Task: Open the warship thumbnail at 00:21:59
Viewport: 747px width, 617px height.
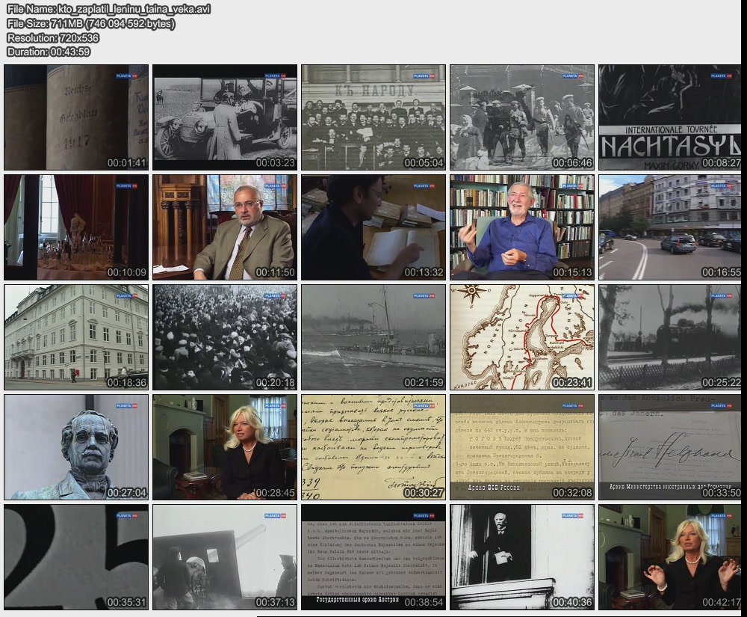Action: click(x=373, y=337)
